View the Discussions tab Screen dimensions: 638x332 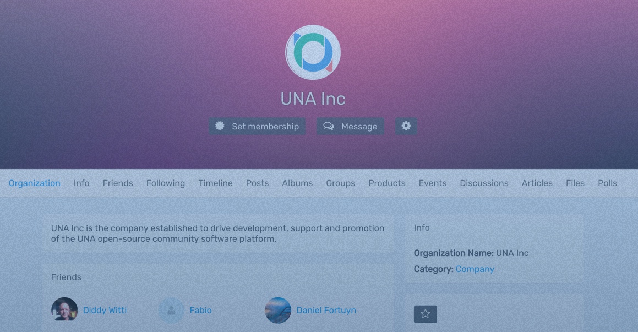click(484, 183)
